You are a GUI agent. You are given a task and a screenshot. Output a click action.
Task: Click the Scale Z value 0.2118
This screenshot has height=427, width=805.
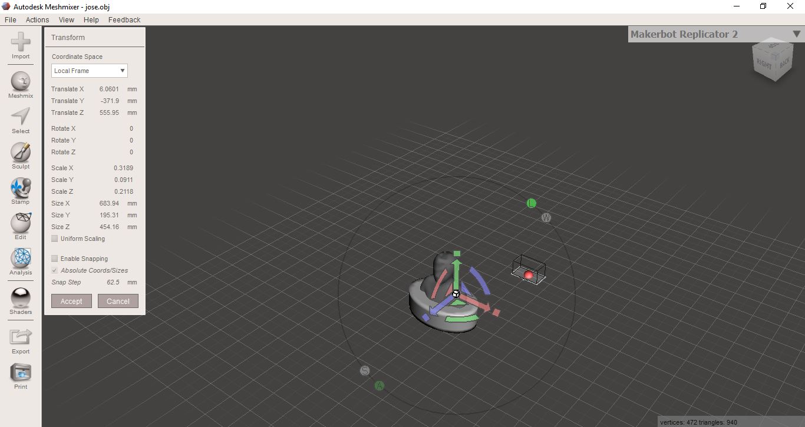click(x=123, y=191)
